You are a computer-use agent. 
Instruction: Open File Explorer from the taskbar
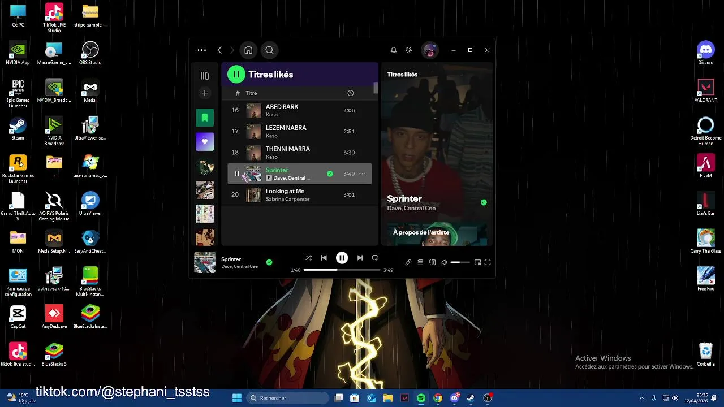387,398
